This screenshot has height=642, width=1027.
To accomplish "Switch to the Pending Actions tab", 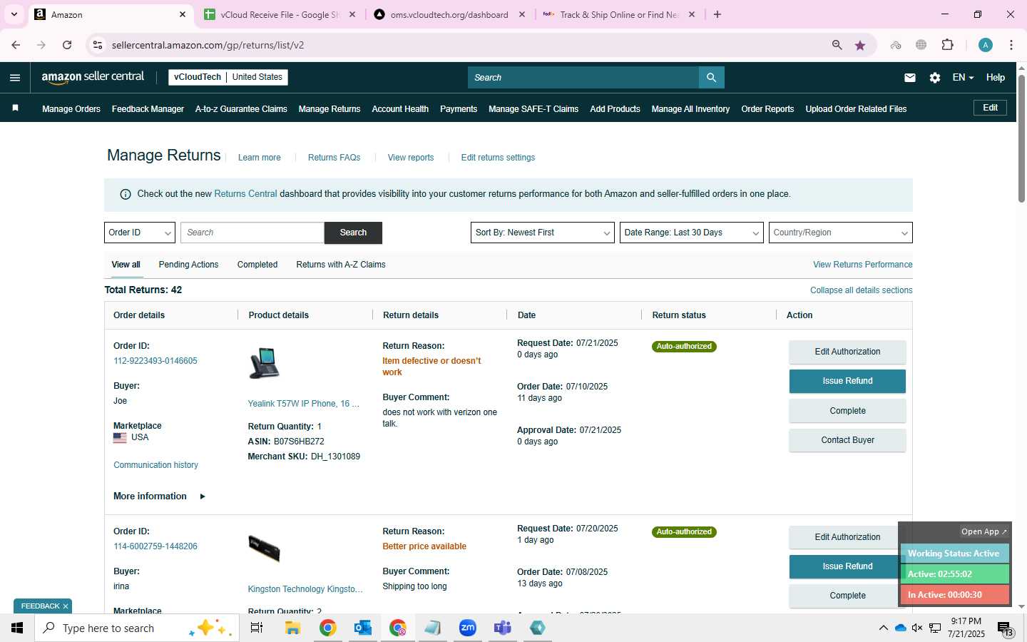I will click(x=188, y=265).
